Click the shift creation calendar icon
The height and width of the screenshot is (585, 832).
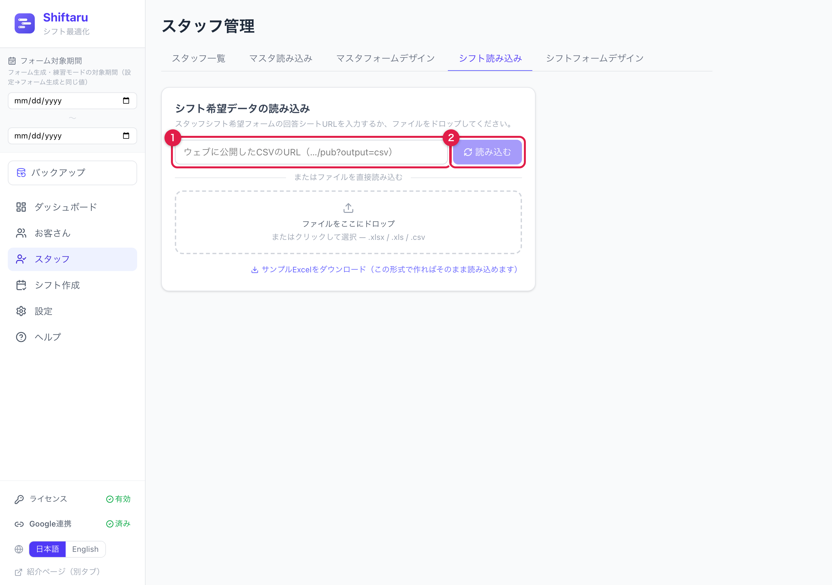pos(21,285)
